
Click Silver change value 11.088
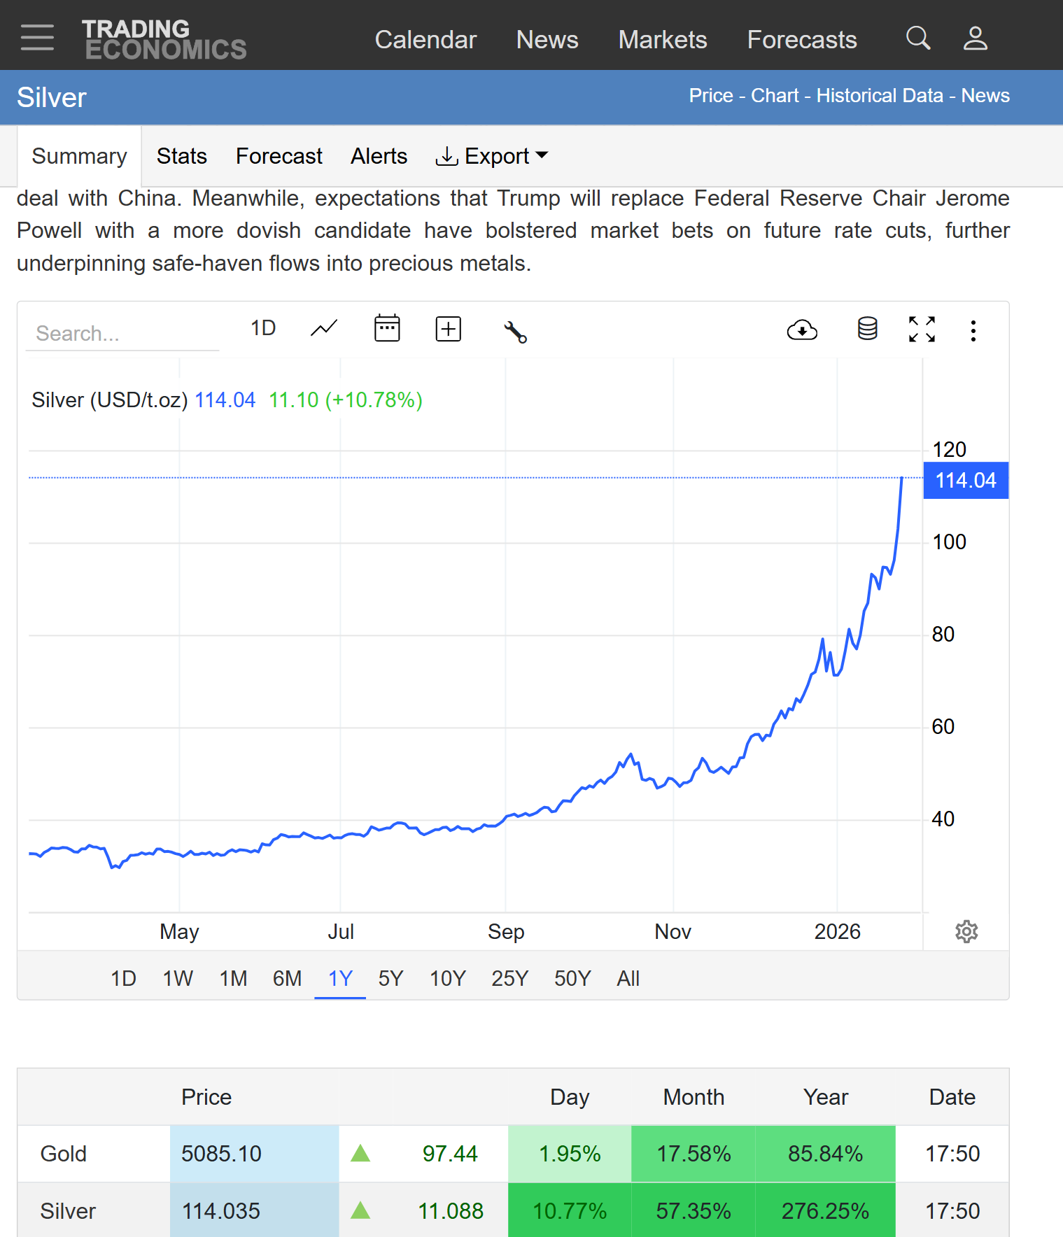click(x=451, y=1211)
